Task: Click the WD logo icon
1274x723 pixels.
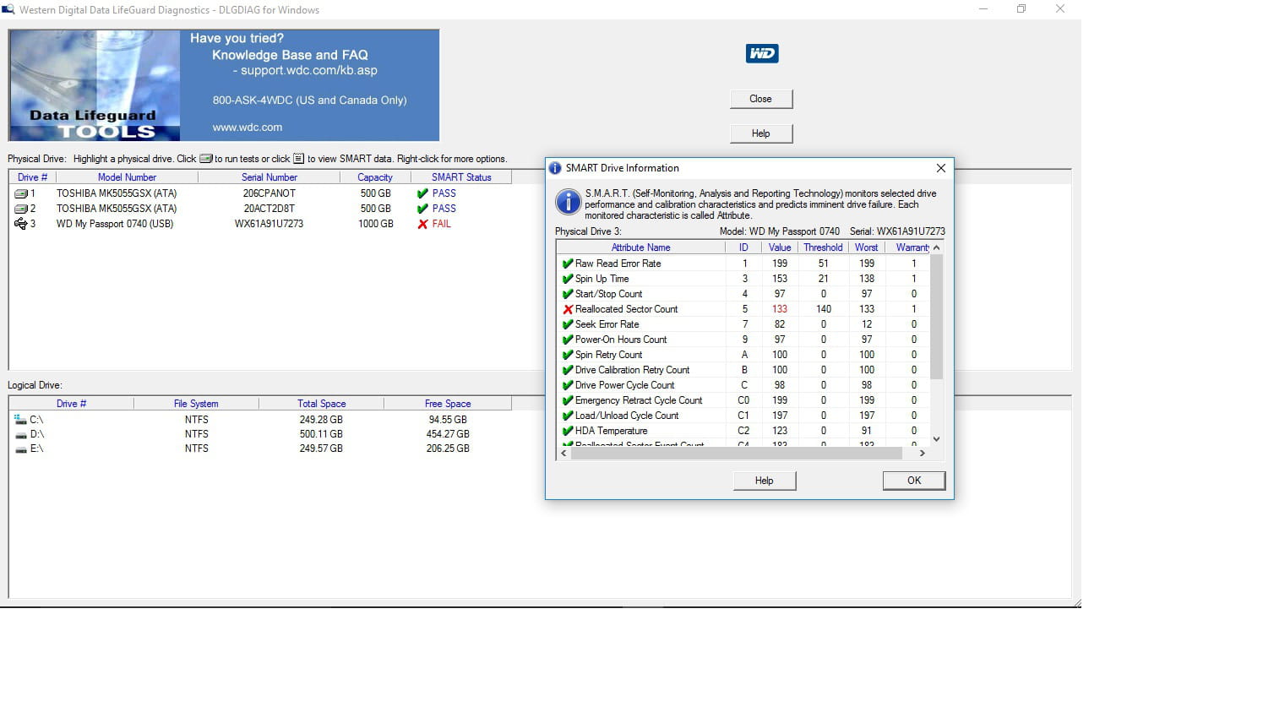Action: pyautogui.click(x=762, y=53)
